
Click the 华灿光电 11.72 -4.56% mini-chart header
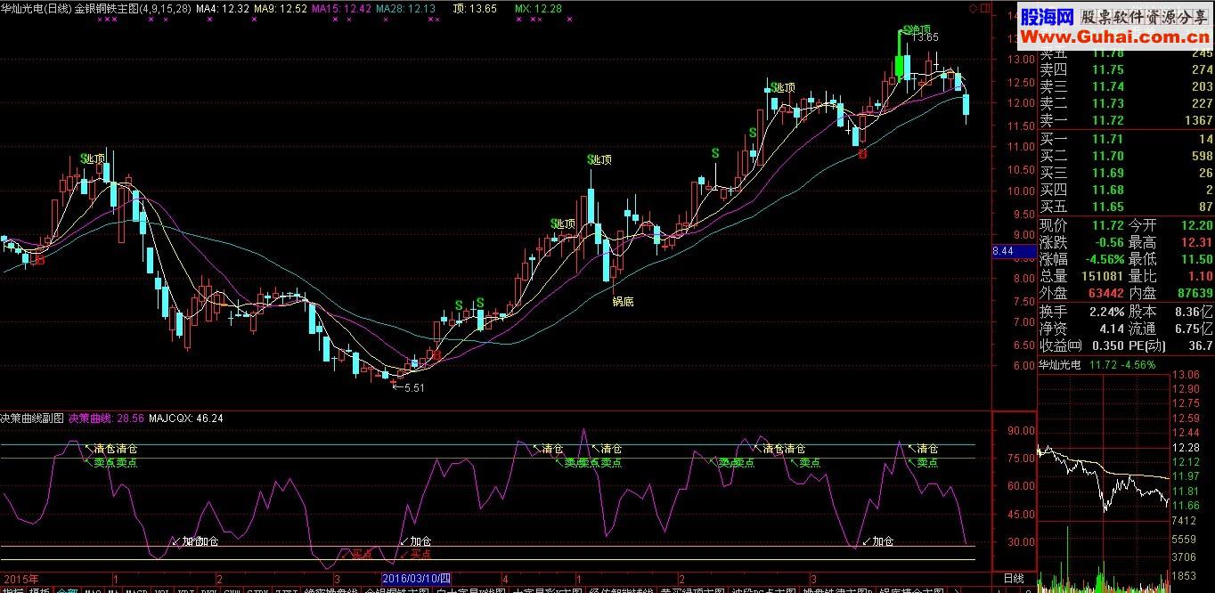coord(1097,364)
